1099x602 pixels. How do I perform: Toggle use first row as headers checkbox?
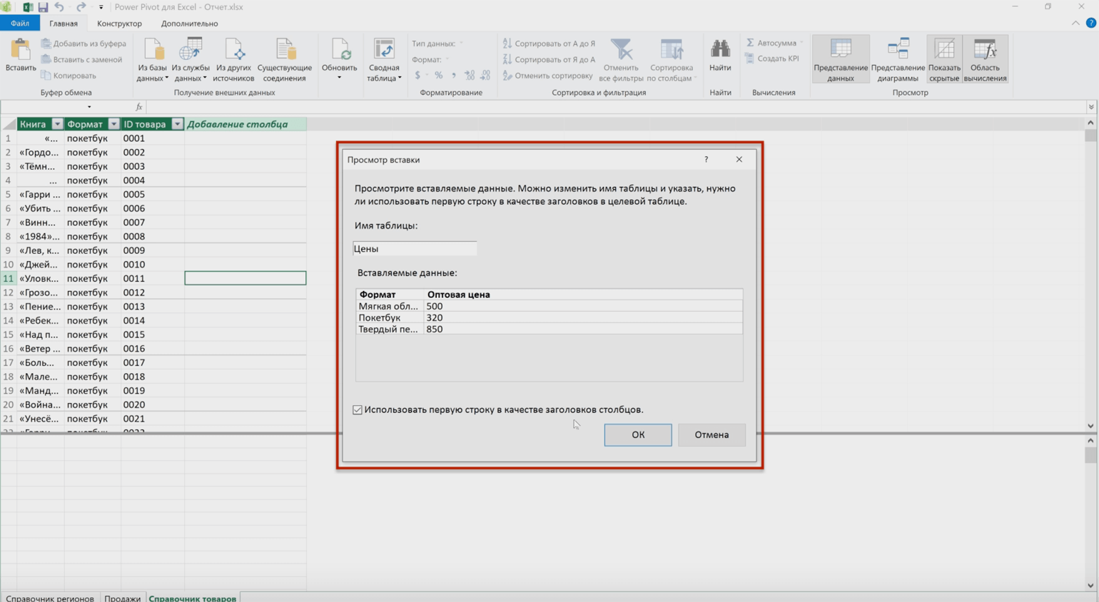(x=358, y=410)
